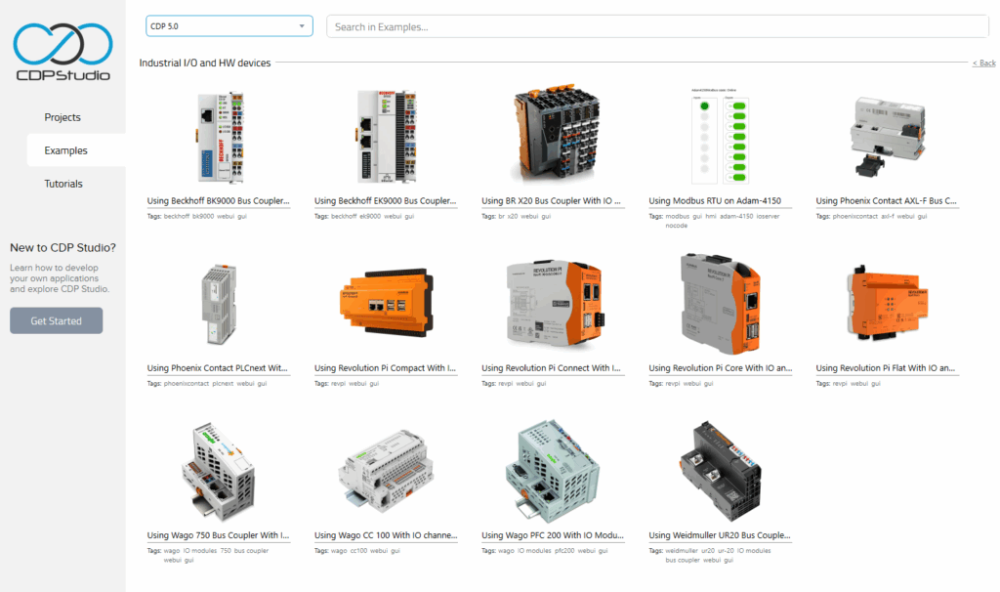Click the 'modbus' tag
The height and width of the screenshot is (592, 1000).
[x=678, y=216]
